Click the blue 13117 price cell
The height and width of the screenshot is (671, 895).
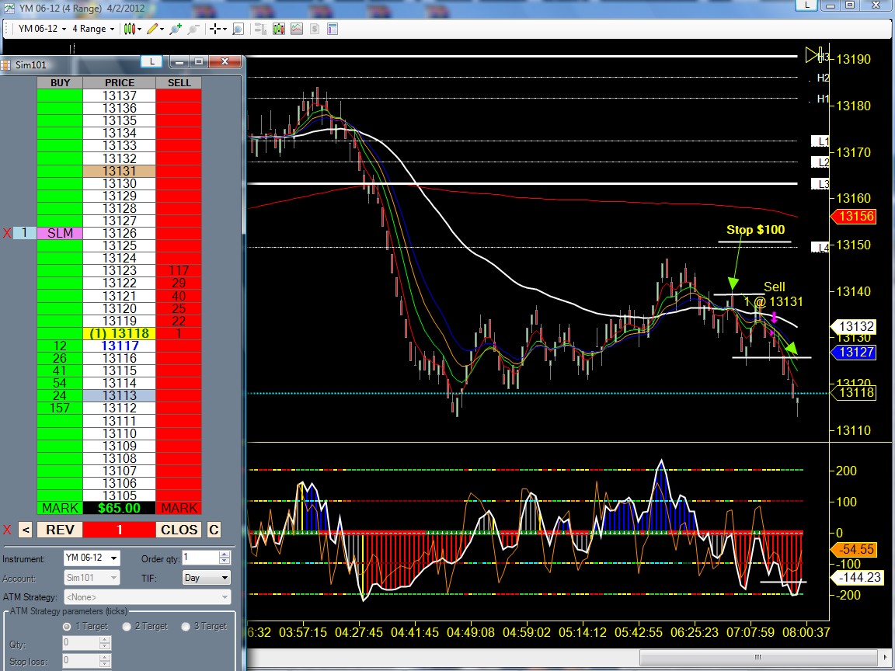(120, 346)
